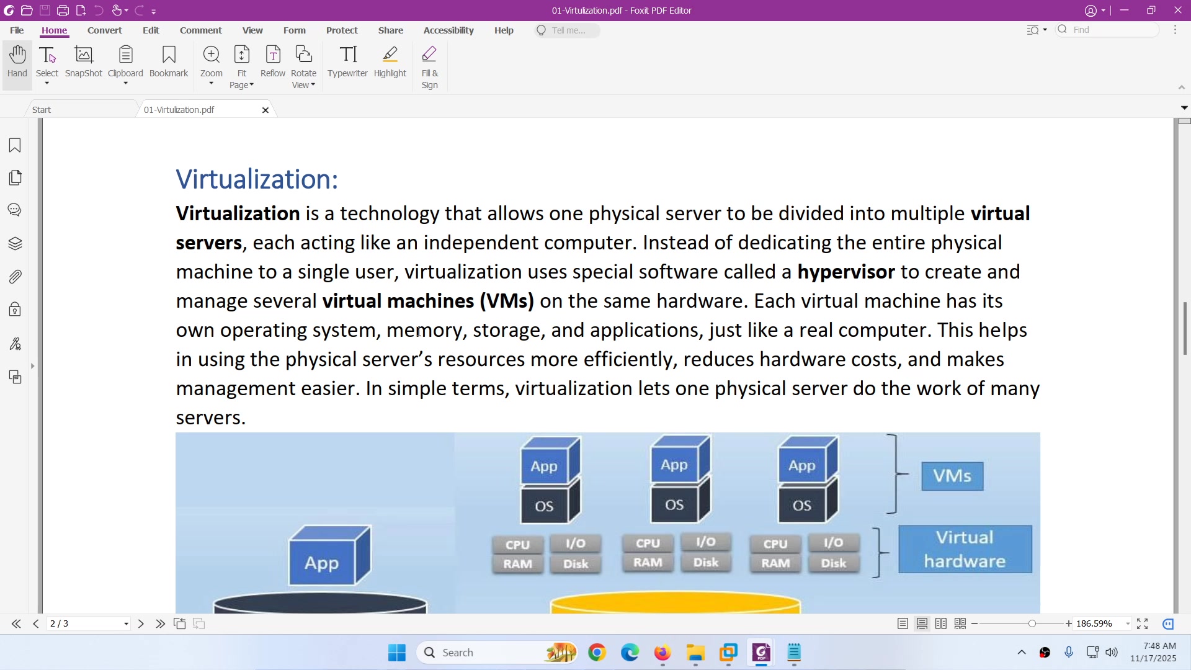The height and width of the screenshot is (670, 1191).
Task: Open the Clipboard tool
Action: (x=125, y=62)
